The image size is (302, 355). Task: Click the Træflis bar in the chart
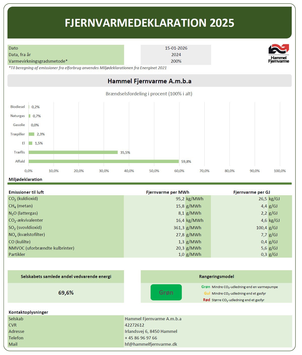pos(73,152)
